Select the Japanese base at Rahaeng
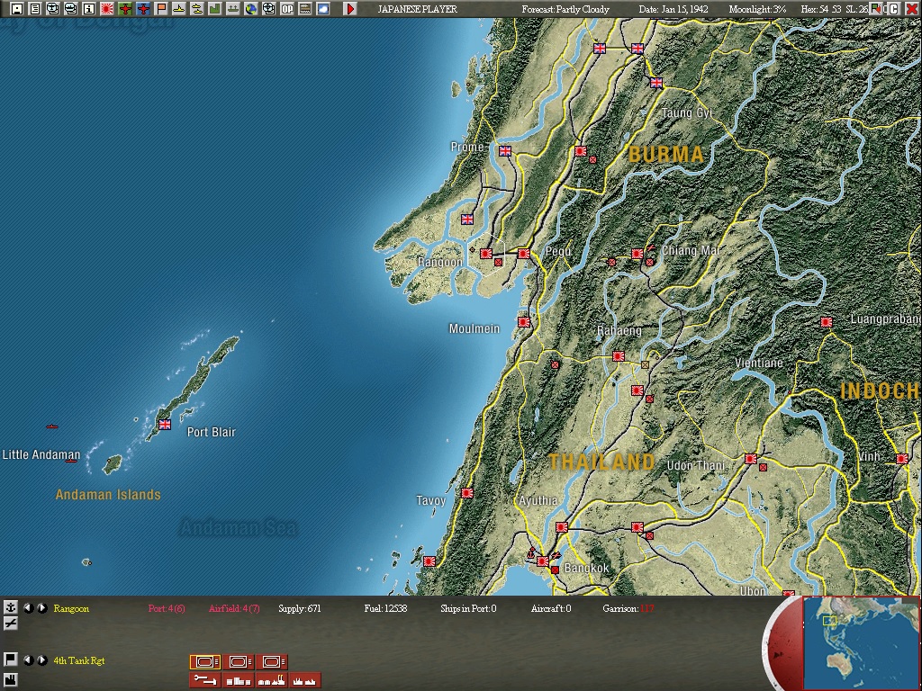The height and width of the screenshot is (691, 922). (619, 356)
